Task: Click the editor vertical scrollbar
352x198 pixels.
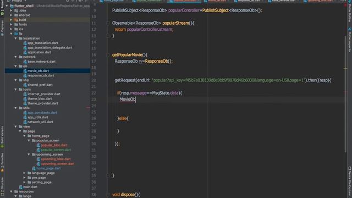Action: pyautogui.click(x=345, y=94)
